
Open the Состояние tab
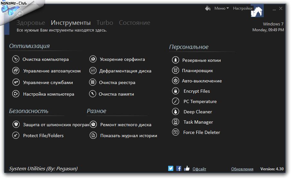pyautogui.click(x=134, y=23)
